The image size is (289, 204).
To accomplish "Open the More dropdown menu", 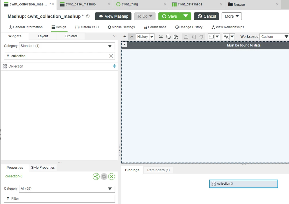I will pyautogui.click(x=232, y=16).
